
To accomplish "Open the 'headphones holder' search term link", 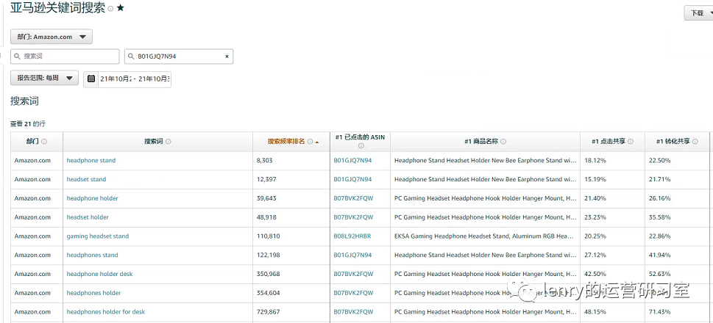I will tap(93, 293).
